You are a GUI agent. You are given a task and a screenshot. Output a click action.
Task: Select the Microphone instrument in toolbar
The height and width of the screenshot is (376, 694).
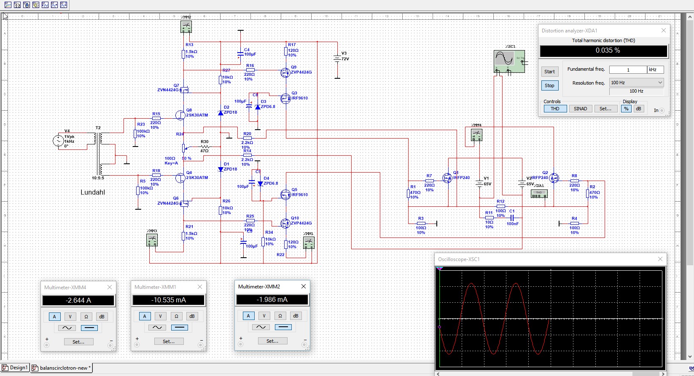(x=27, y=5)
